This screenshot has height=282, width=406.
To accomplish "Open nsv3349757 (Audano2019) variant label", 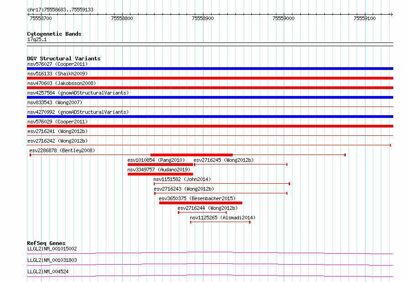I will 159,170.
